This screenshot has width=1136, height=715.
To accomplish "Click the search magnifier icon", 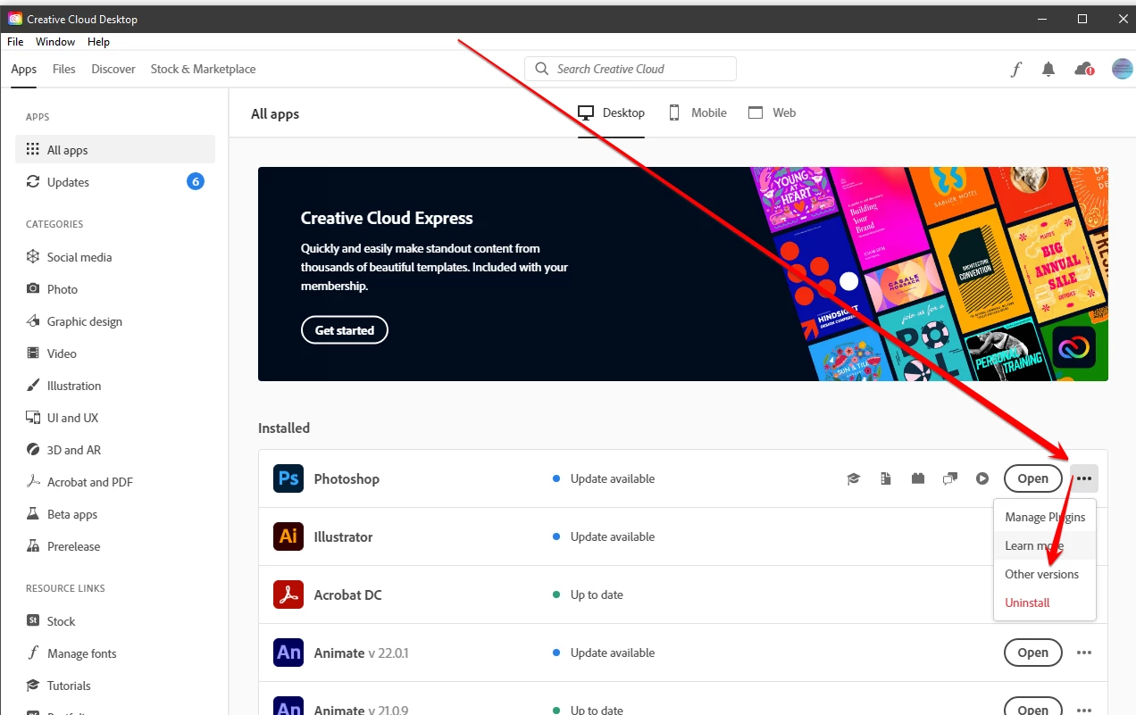I will pos(541,69).
